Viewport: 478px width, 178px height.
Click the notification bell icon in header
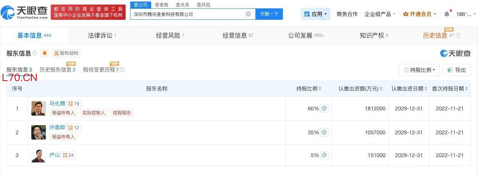point(447,14)
